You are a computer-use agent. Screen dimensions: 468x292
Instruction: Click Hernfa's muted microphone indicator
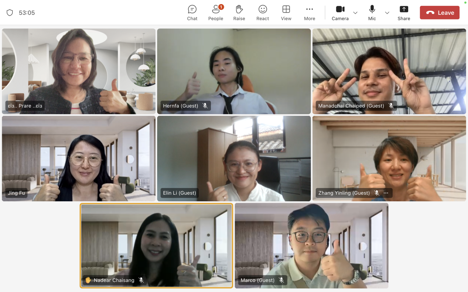pos(205,106)
